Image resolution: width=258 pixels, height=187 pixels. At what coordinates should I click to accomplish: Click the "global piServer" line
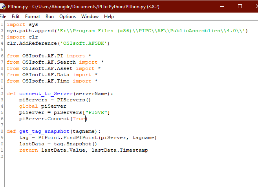[42, 106]
